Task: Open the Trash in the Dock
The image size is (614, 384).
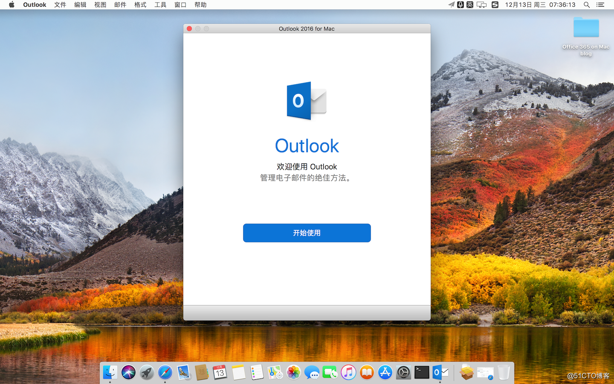Action: [x=504, y=372]
